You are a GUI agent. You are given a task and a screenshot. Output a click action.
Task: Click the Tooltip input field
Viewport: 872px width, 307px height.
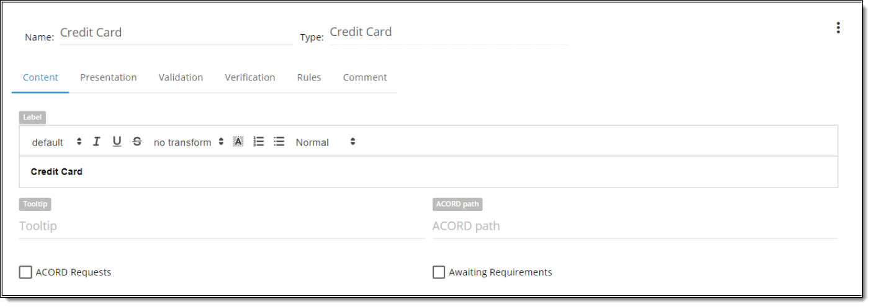click(x=222, y=226)
